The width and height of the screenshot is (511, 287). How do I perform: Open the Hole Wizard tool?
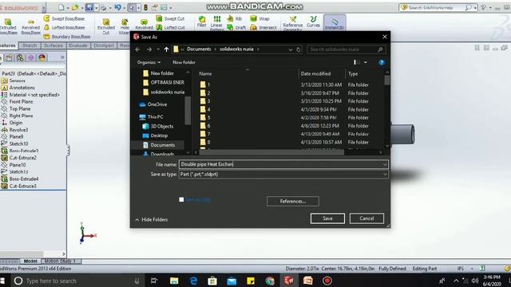point(125,26)
